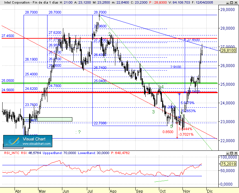The image size is (239, 193).
Task: Click the '2.9100' measurement label
Action: [176, 67]
